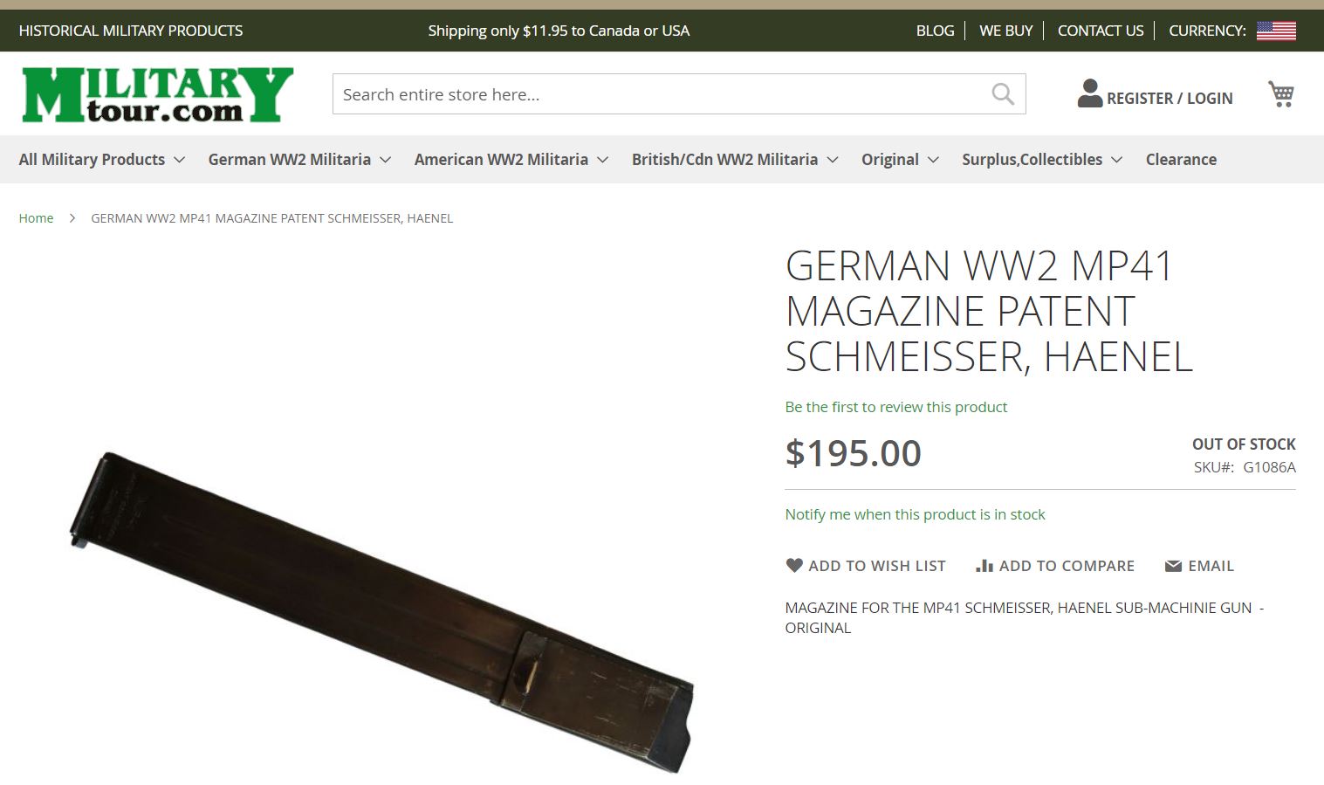Click the bar-chart compare icon
Screen dimensions: 1324x785
pyautogui.click(x=984, y=566)
